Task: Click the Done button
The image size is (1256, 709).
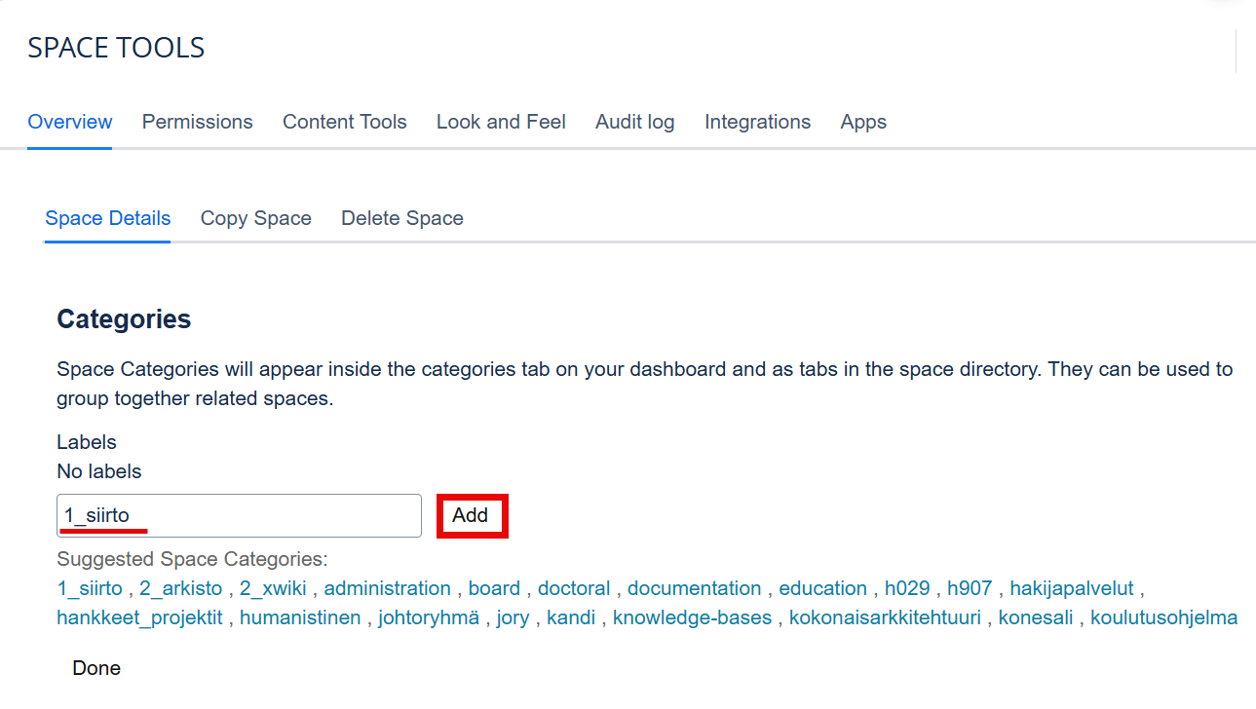Action: 96,668
